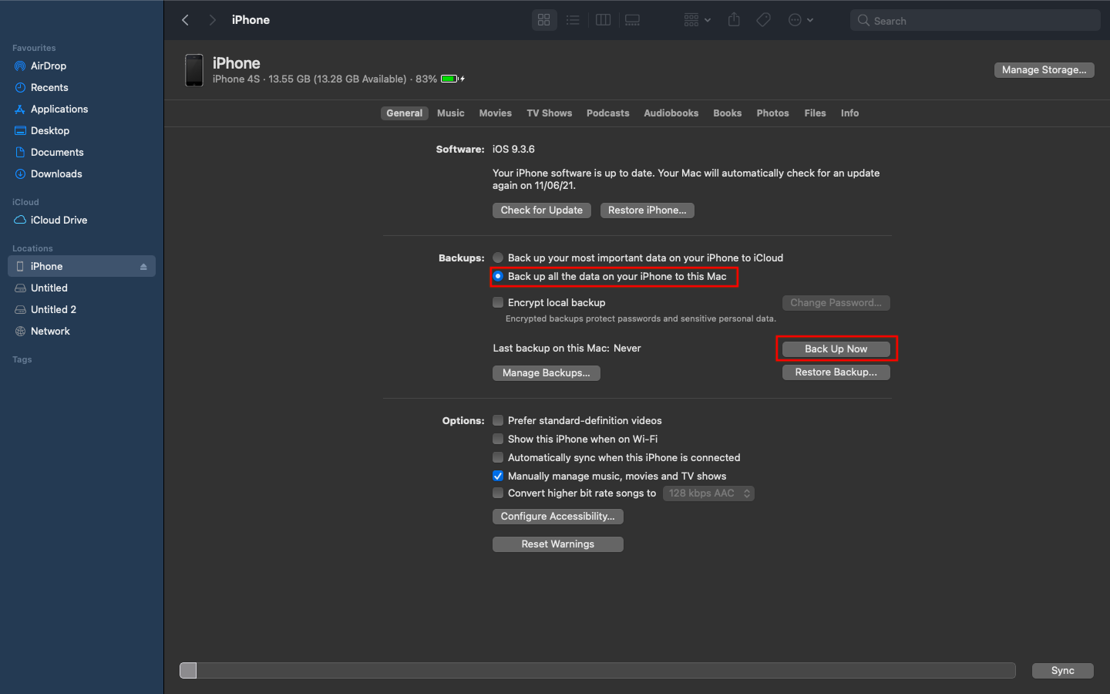Enable Encrypt local backup checkbox
Viewport: 1110px width, 694px height.
[x=498, y=303]
